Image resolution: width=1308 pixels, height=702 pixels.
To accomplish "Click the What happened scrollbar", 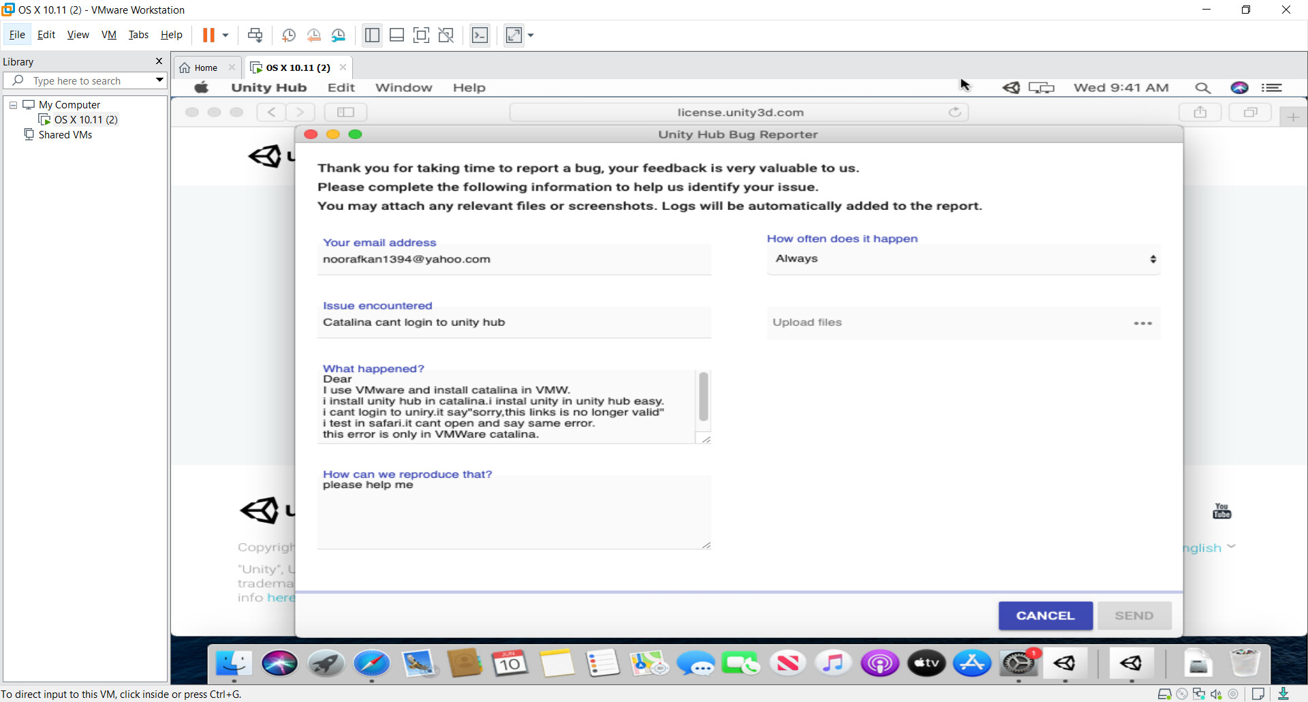I will pos(703,397).
